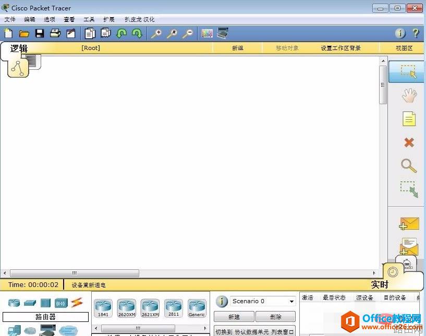This screenshot has width=426, height=336.
Task: Choose the Resize Shape tool
Action: pyautogui.click(x=409, y=189)
